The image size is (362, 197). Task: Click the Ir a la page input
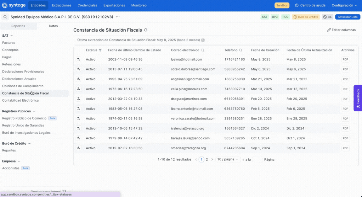pos(257,159)
